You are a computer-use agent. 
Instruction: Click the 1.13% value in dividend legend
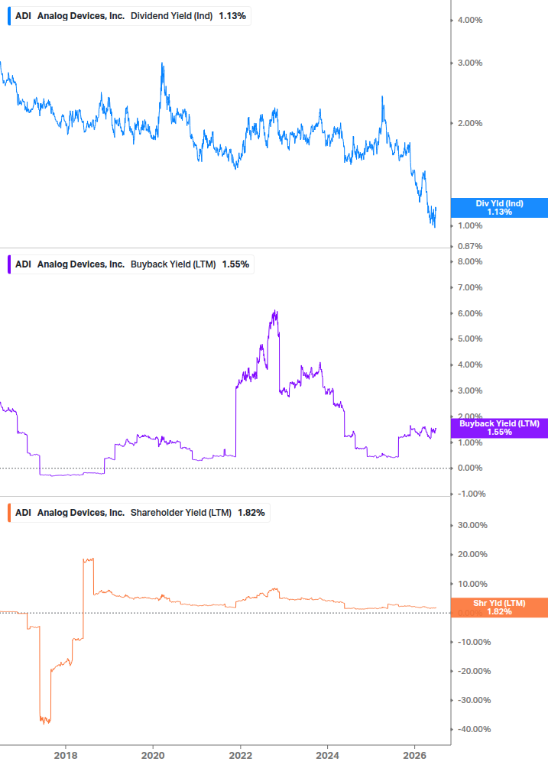point(232,16)
